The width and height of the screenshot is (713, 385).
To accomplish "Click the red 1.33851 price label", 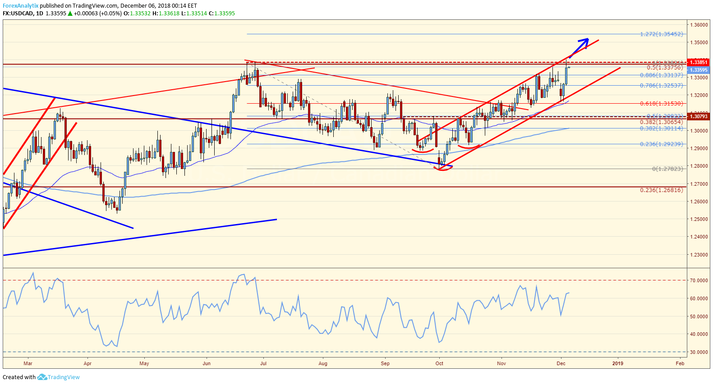I will click(x=698, y=62).
